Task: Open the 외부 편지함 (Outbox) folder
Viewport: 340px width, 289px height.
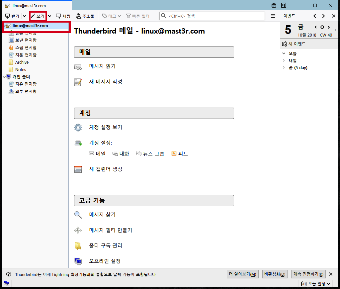Action: coord(26,91)
